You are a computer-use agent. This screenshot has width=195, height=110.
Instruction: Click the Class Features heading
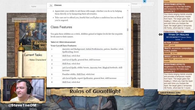[61, 27]
